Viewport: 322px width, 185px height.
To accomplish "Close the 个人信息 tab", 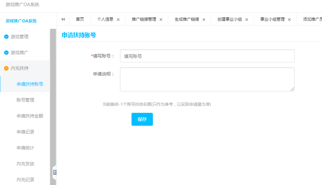I will 118,20.
